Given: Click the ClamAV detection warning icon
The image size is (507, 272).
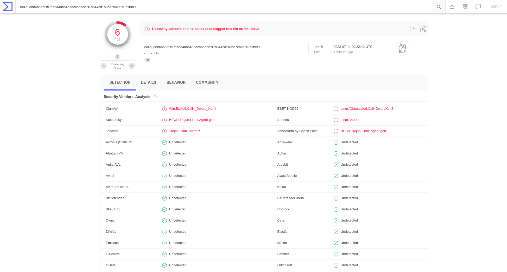Looking at the screenshot, I should 164,109.
